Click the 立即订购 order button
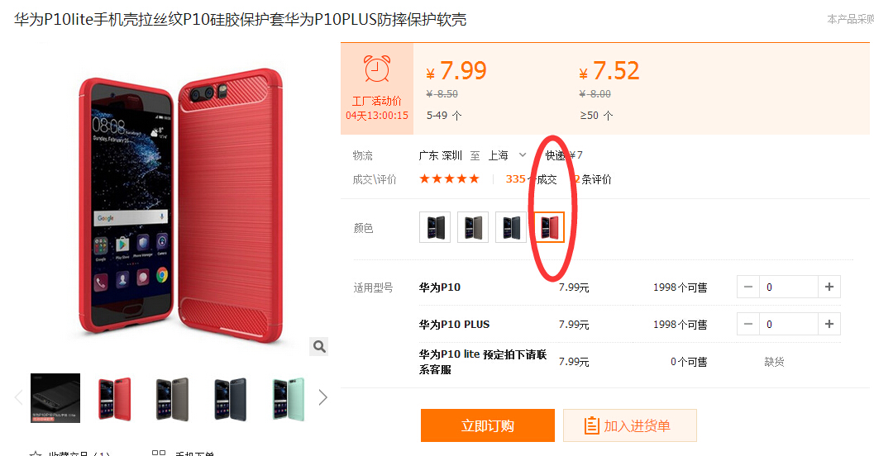 [x=488, y=425]
